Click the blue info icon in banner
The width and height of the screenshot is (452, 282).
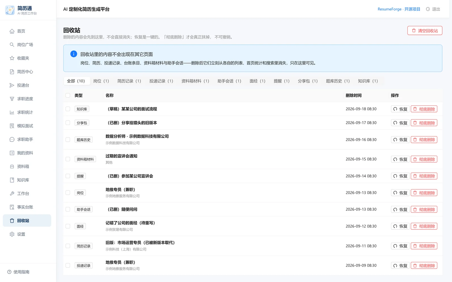tap(73, 54)
